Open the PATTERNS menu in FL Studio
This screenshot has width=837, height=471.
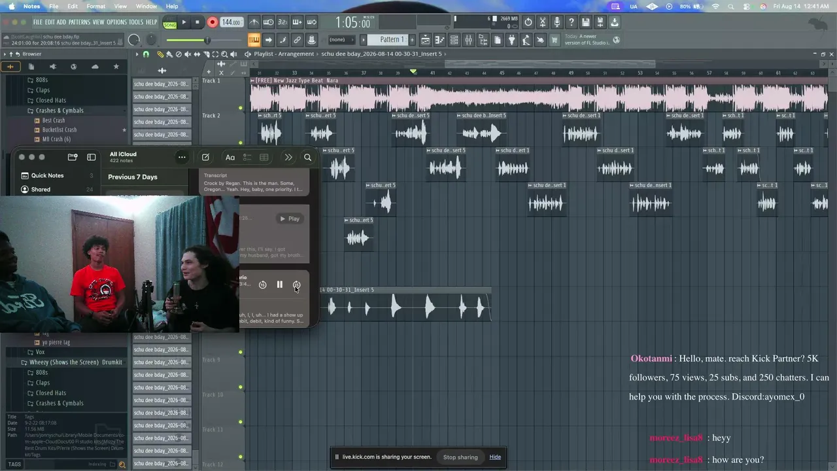point(79,22)
